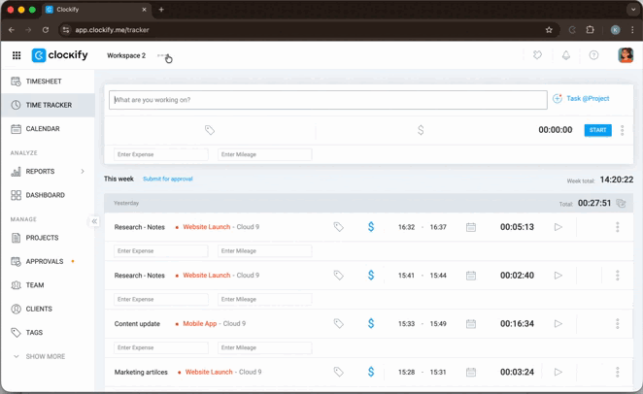Screen dimensions: 643x394
Task: Open the three-dot menu beside Workspace 2
Action: [161, 55]
